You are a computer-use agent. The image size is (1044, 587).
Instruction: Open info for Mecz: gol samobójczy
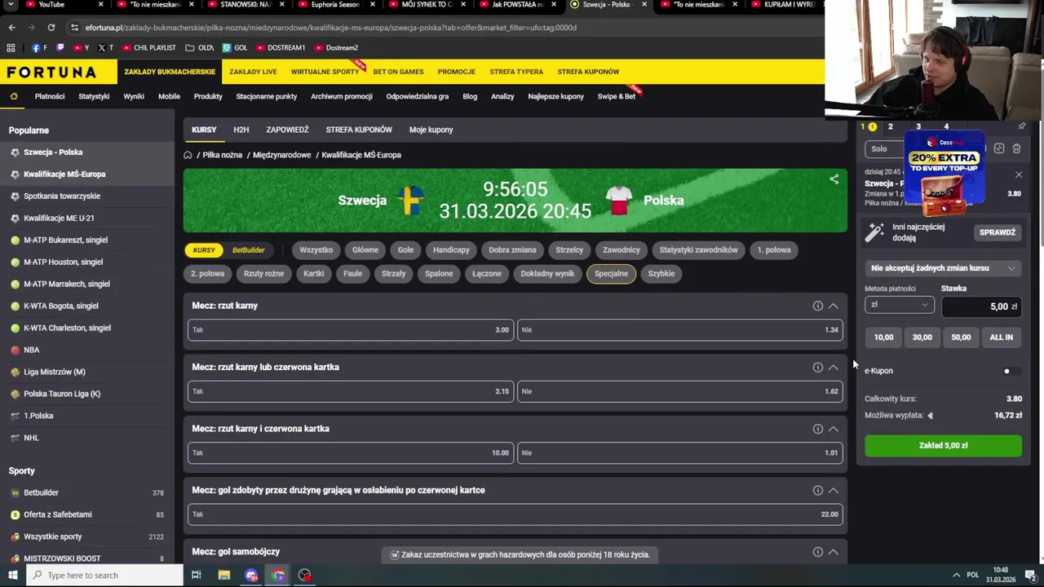click(817, 552)
